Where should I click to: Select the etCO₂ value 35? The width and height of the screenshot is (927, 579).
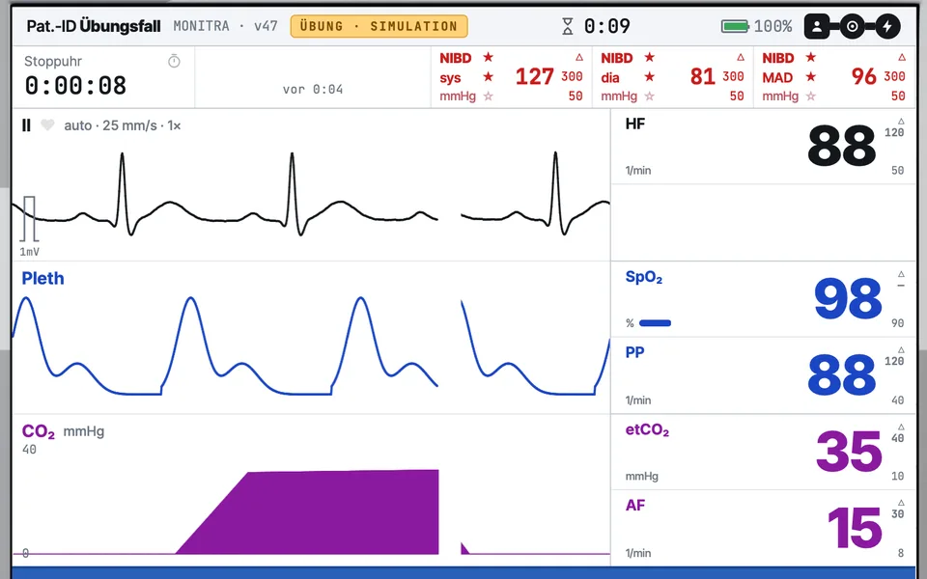(849, 452)
